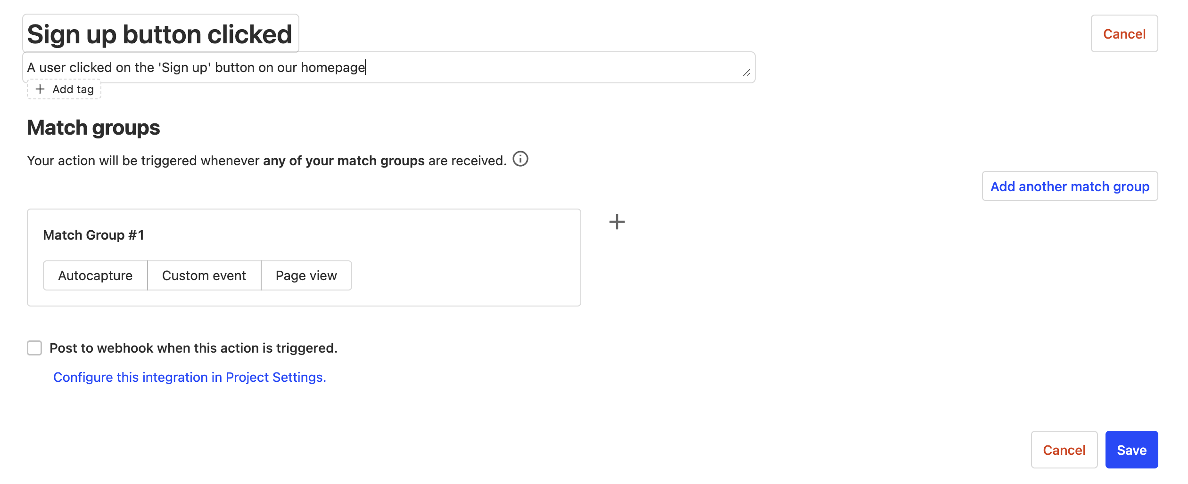Click the top-right Cancel button
1188x484 pixels.
click(x=1124, y=33)
